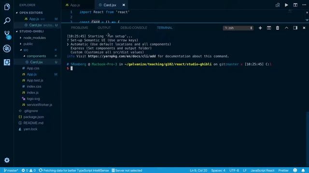The image size is (309, 173).
Task: Open Source Control view with badge
Action: (x=7, y=35)
